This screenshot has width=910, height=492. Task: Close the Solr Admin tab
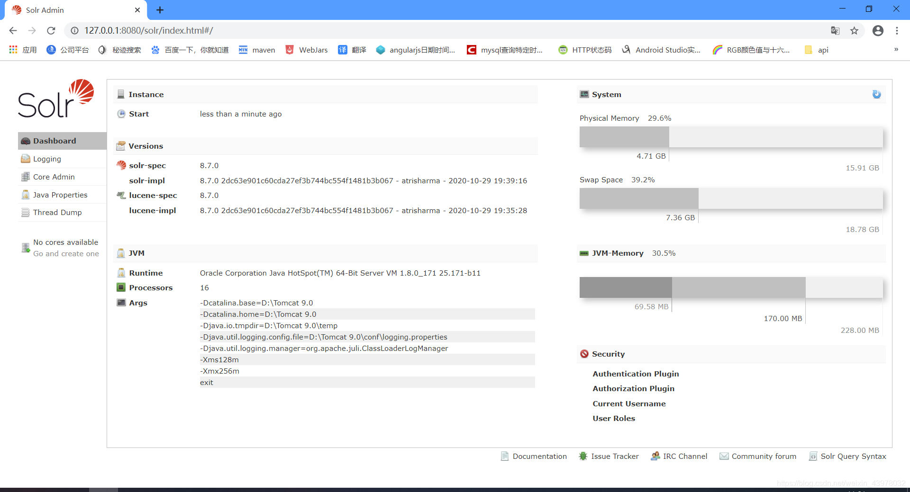(x=137, y=10)
